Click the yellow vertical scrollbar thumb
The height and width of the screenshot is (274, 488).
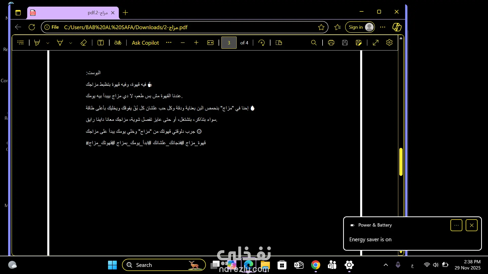pos(401,162)
